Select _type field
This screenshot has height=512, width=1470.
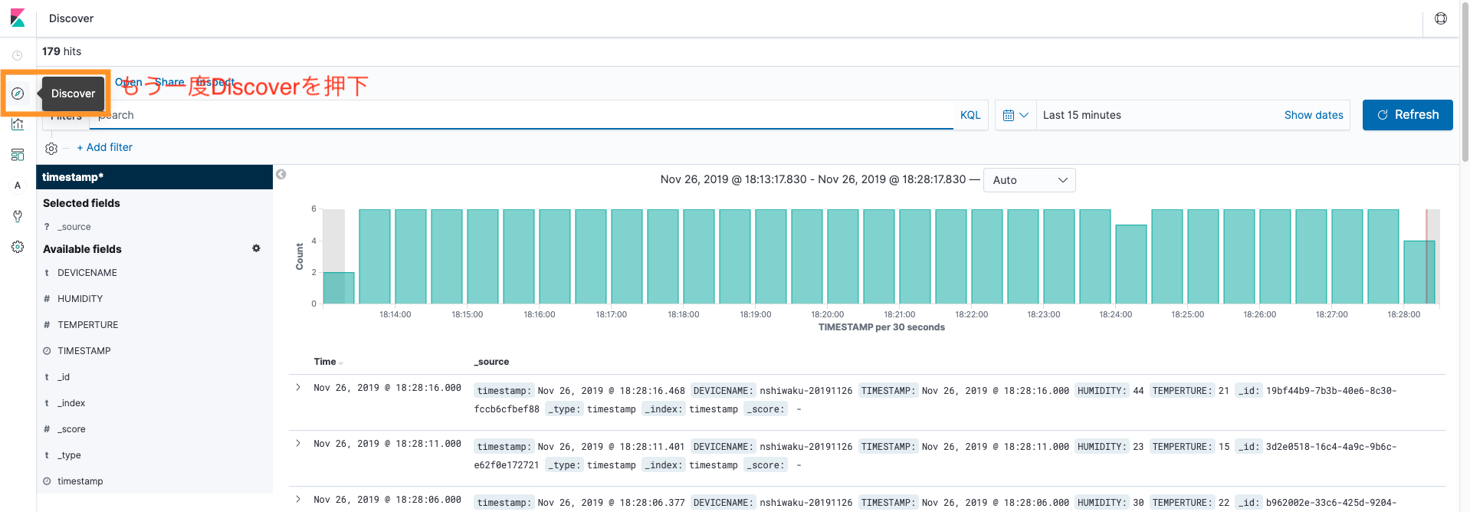(x=69, y=455)
